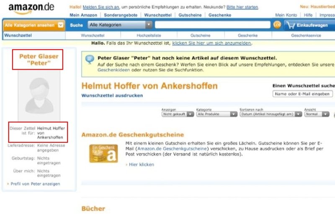The width and height of the screenshot is (335, 223).
Task: Open Wunschzettel in top navigation links
Action: [x=158, y=15]
